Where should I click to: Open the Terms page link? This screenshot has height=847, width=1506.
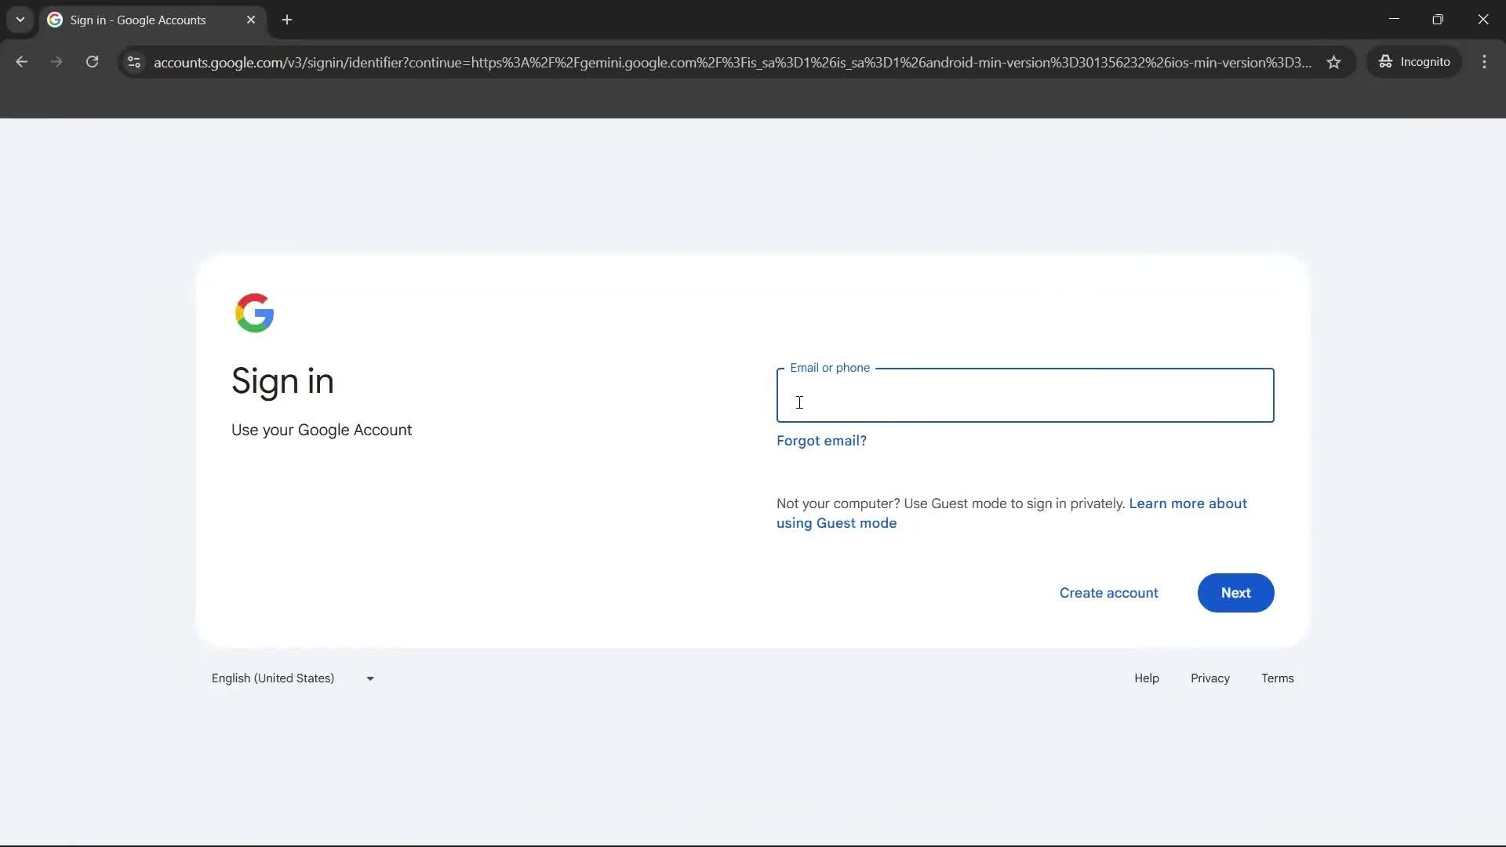1277,678
